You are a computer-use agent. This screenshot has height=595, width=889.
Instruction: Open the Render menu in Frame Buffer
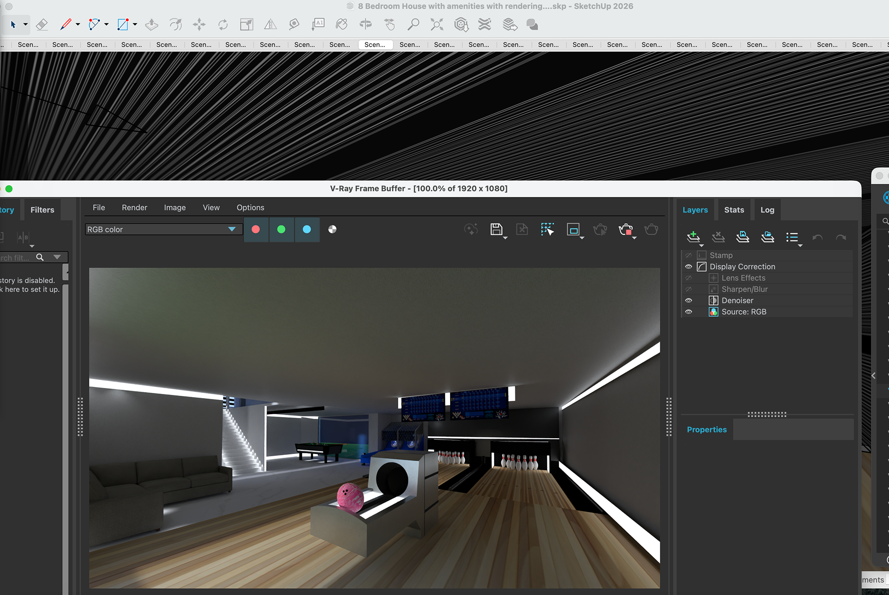(x=134, y=208)
